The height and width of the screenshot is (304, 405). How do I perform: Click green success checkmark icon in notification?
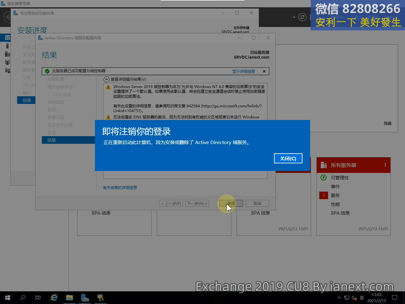click(47, 71)
